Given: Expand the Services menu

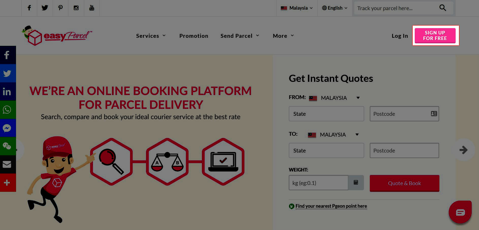Looking at the screenshot, I should click(151, 36).
